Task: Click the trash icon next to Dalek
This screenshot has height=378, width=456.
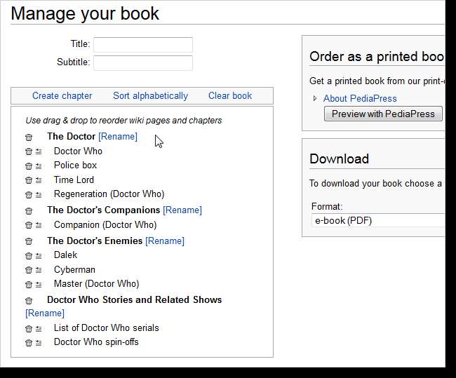Action: [29, 256]
